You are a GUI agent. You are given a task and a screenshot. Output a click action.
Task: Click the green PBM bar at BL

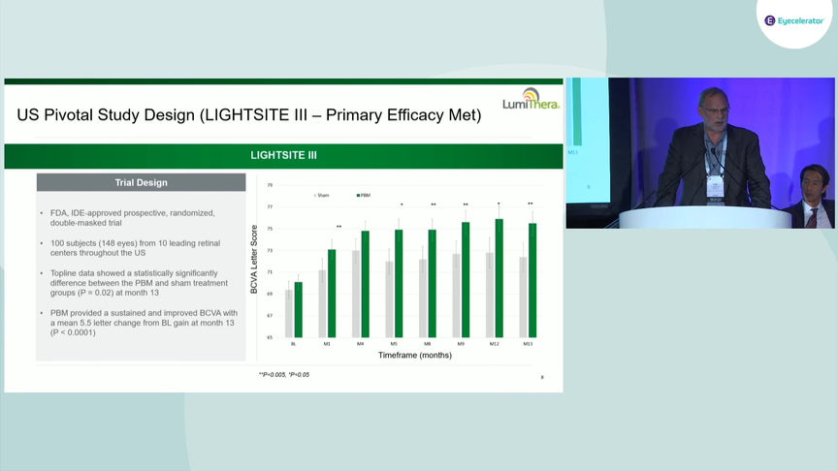298,310
